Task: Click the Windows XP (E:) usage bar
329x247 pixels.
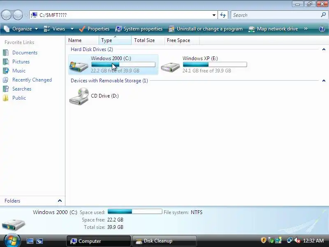Action: (215, 65)
